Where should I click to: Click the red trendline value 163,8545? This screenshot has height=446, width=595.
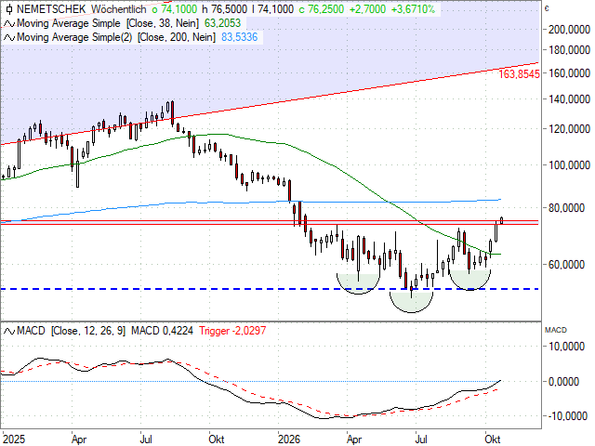519,74
